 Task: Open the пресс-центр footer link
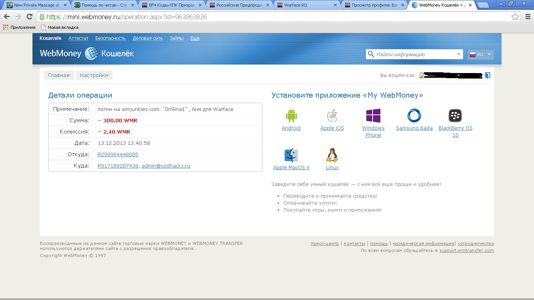pos(325,243)
